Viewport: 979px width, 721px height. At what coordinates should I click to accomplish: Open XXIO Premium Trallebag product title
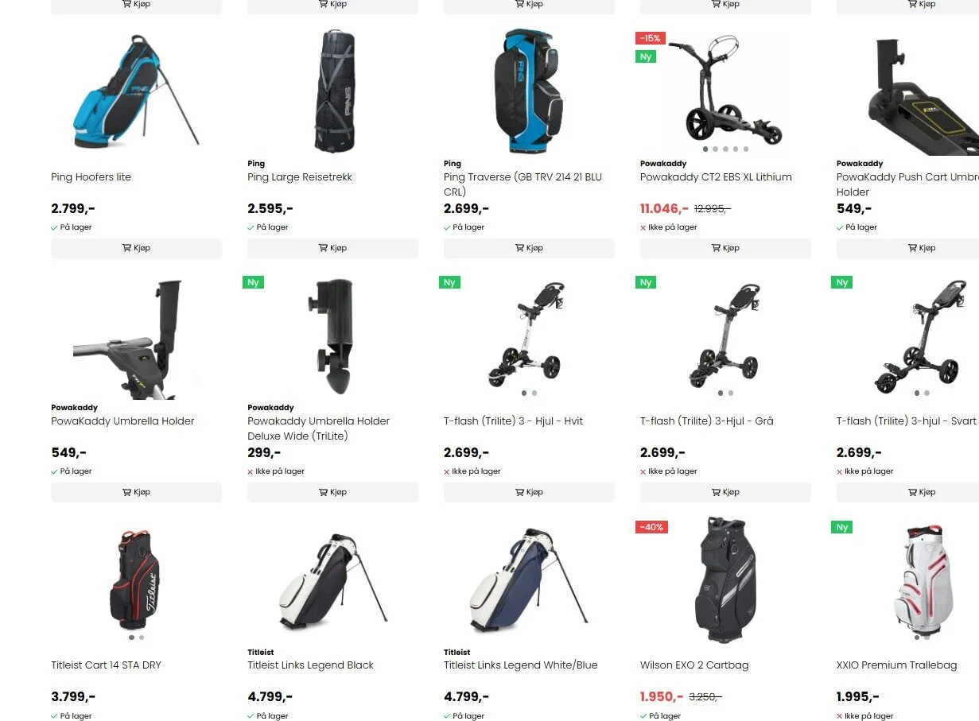coord(896,665)
